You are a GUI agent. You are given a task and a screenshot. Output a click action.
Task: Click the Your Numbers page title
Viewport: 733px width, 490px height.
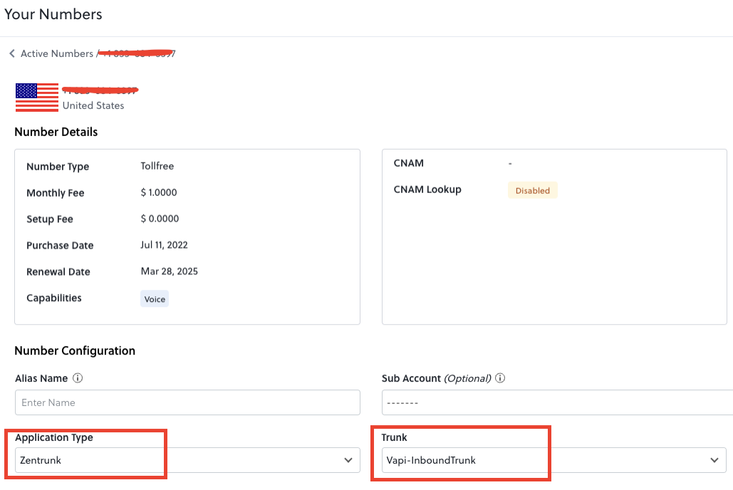coord(53,14)
